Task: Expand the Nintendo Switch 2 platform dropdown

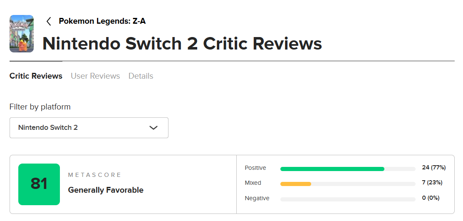Action: 89,128
